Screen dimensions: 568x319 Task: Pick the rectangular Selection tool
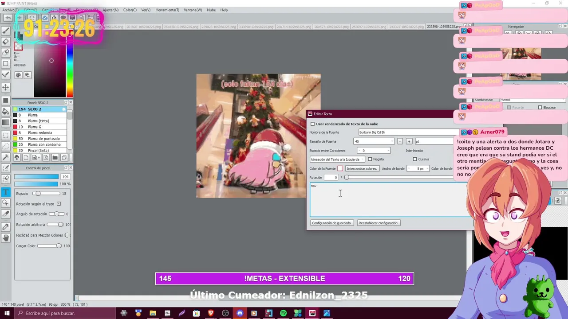(6, 135)
